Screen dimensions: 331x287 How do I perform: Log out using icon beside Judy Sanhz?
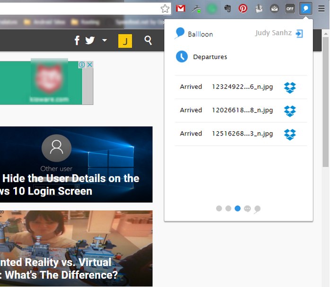[299, 34]
